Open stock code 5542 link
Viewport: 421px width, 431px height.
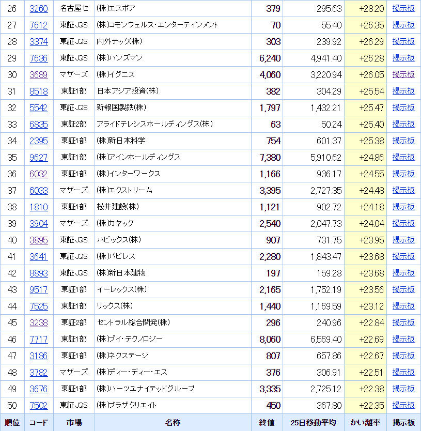(x=39, y=107)
